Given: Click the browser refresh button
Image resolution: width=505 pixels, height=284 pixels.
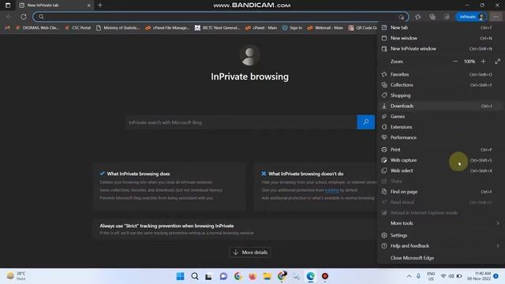Looking at the screenshot, I should [x=24, y=17].
